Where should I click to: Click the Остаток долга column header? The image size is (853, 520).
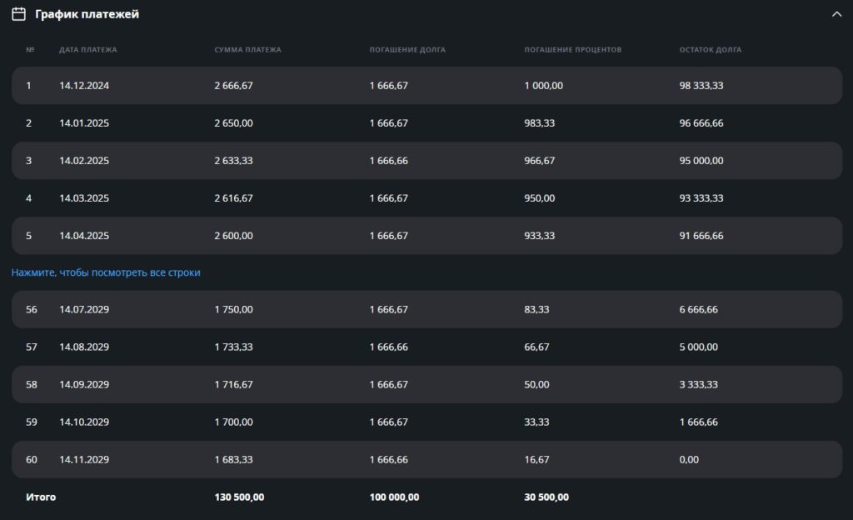coord(710,50)
